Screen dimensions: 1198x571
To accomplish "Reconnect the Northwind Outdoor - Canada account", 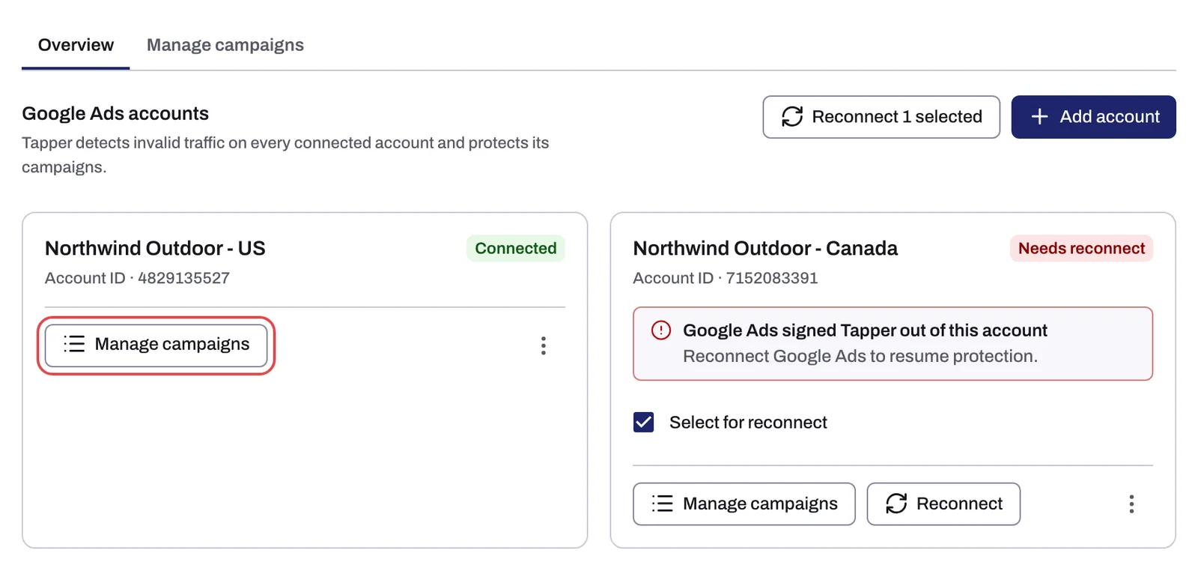I will (943, 504).
